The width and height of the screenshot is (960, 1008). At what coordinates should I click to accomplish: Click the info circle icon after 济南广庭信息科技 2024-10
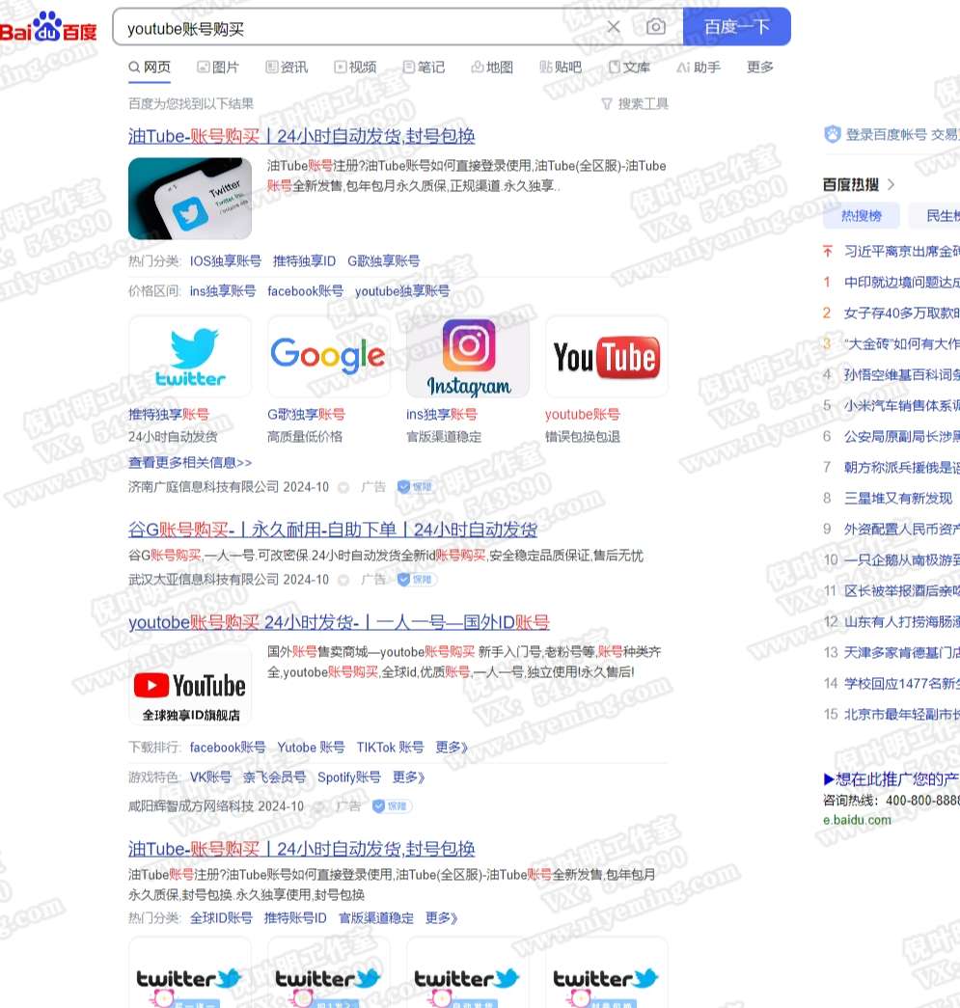[343, 488]
